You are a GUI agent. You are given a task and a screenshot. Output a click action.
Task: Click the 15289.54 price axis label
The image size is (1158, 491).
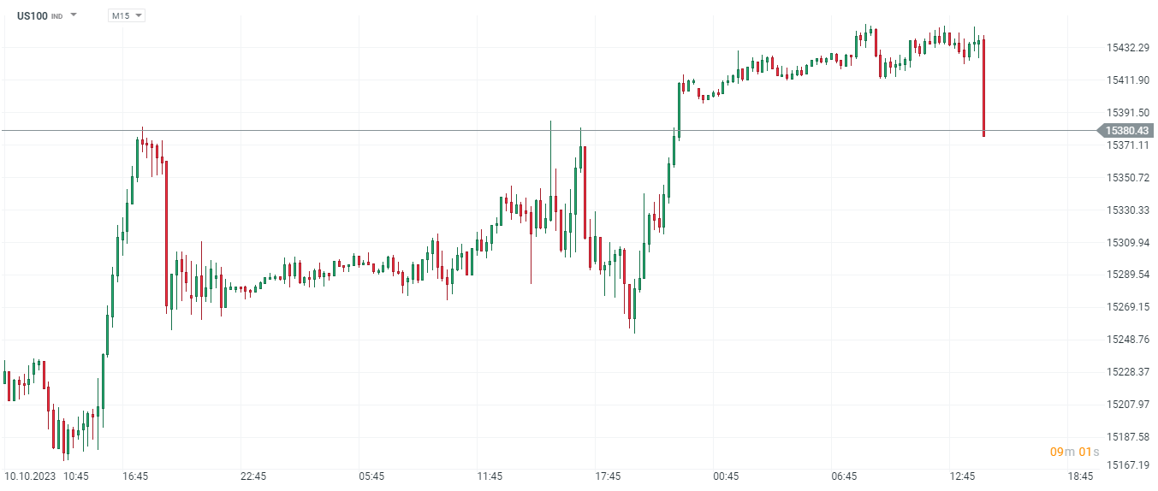point(1125,275)
